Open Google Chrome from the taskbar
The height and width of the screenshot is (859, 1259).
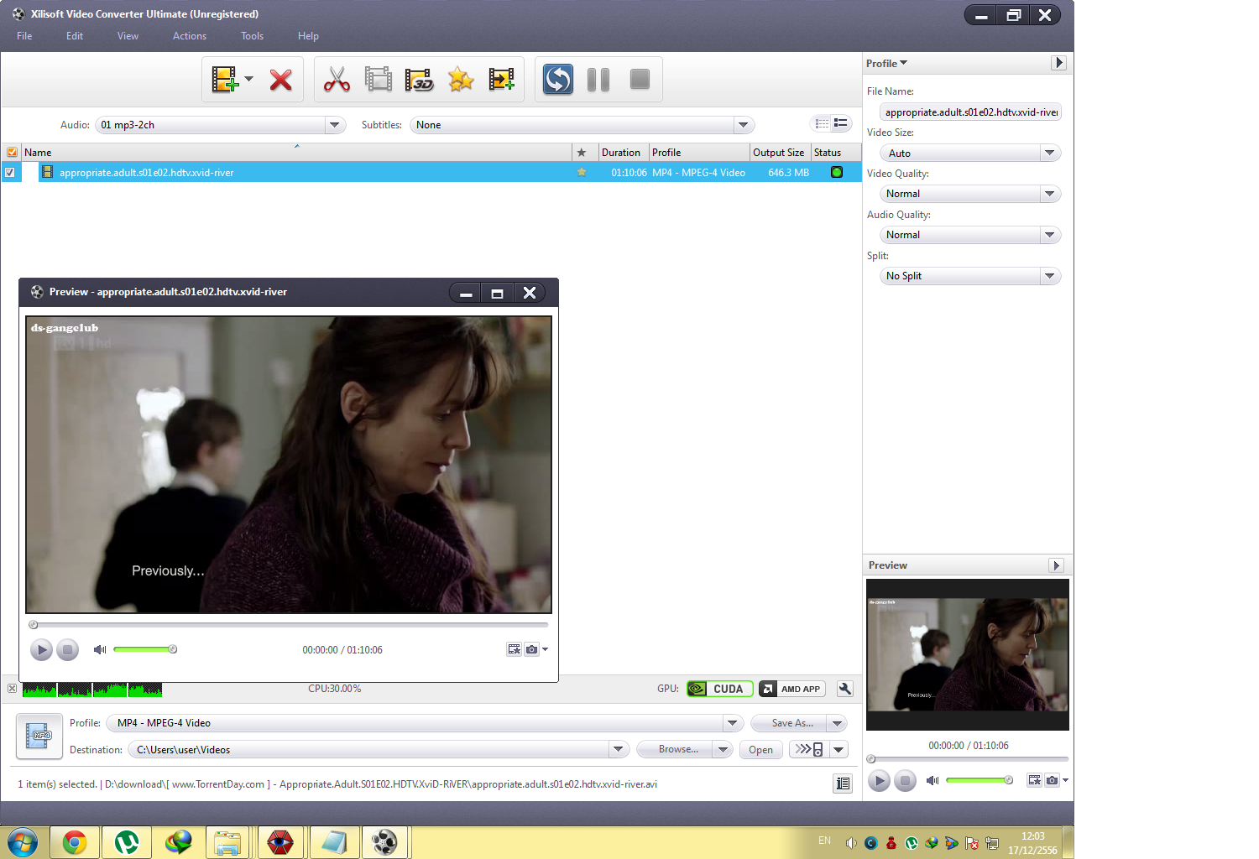coord(75,842)
